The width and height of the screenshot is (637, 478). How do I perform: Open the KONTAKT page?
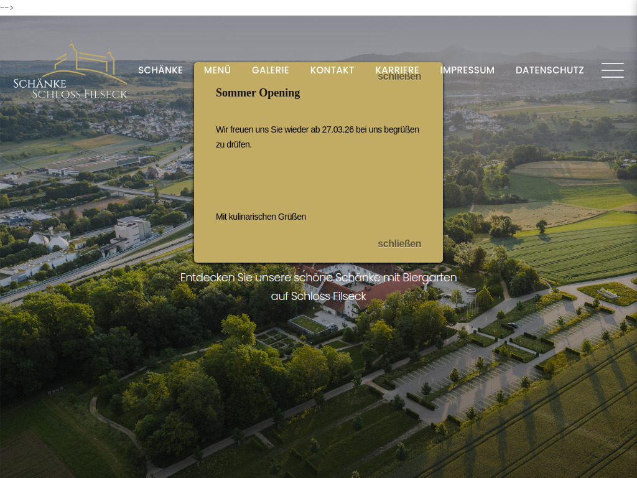[x=332, y=70]
